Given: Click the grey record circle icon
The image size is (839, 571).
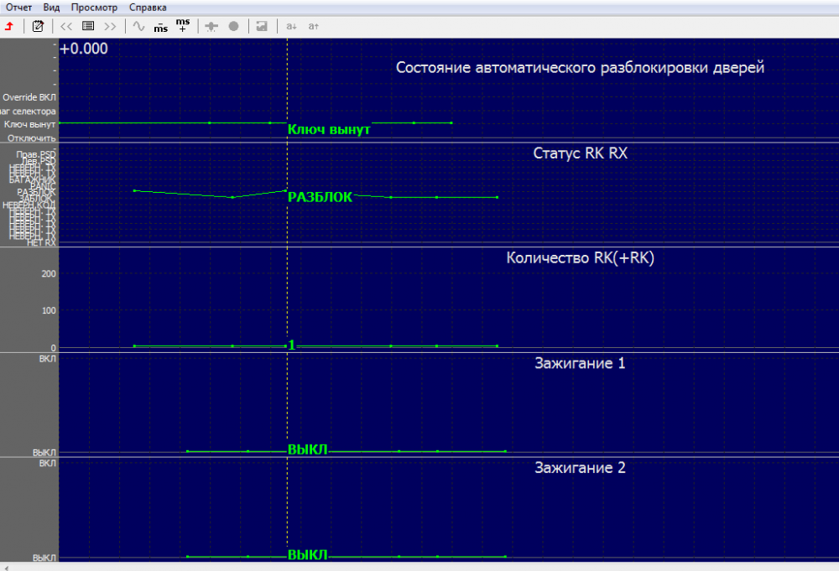Looking at the screenshot, I should pyautogui.click(x=234, y=26).
